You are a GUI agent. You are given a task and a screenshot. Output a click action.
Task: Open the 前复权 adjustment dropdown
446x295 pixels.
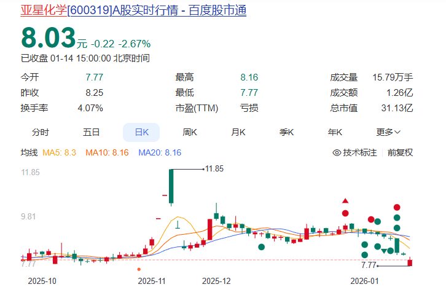click(400, 152)
